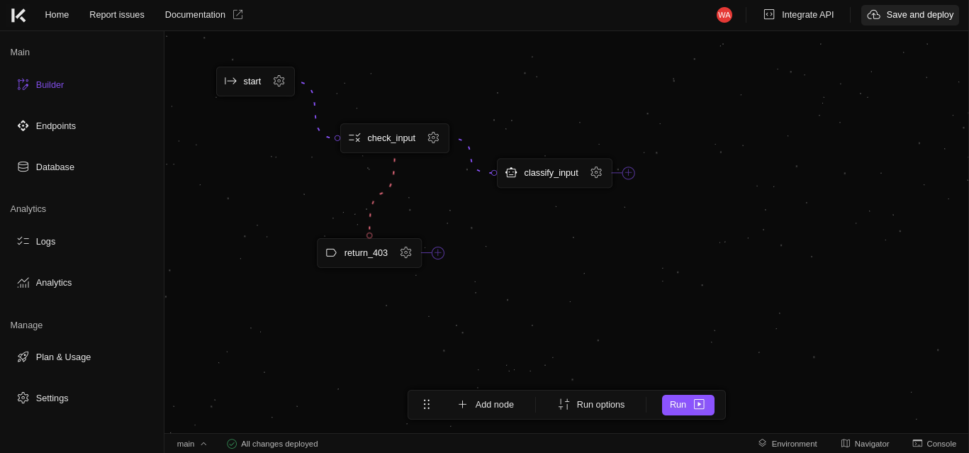Select the return_403 node label

coord(366,253)
